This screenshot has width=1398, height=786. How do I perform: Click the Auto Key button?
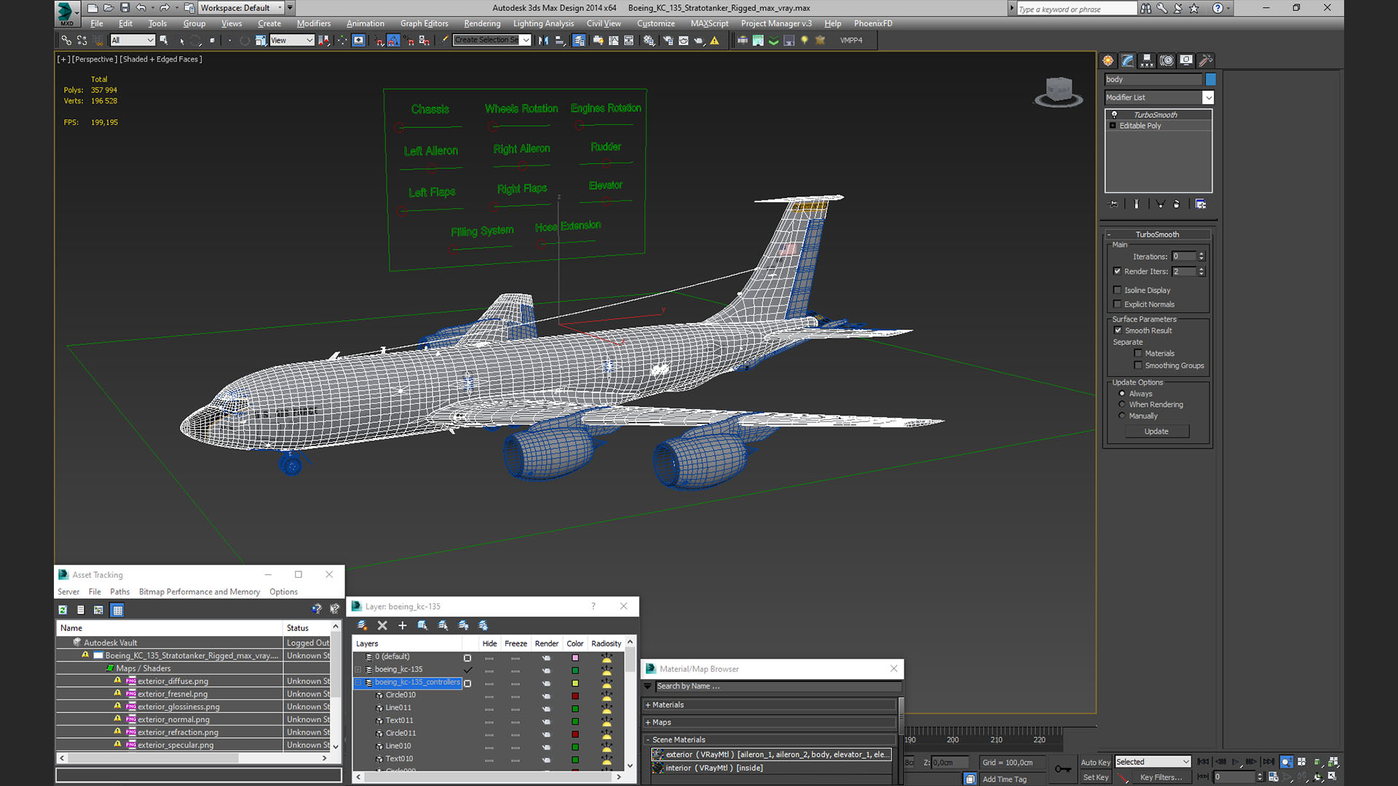point(1095,762)
